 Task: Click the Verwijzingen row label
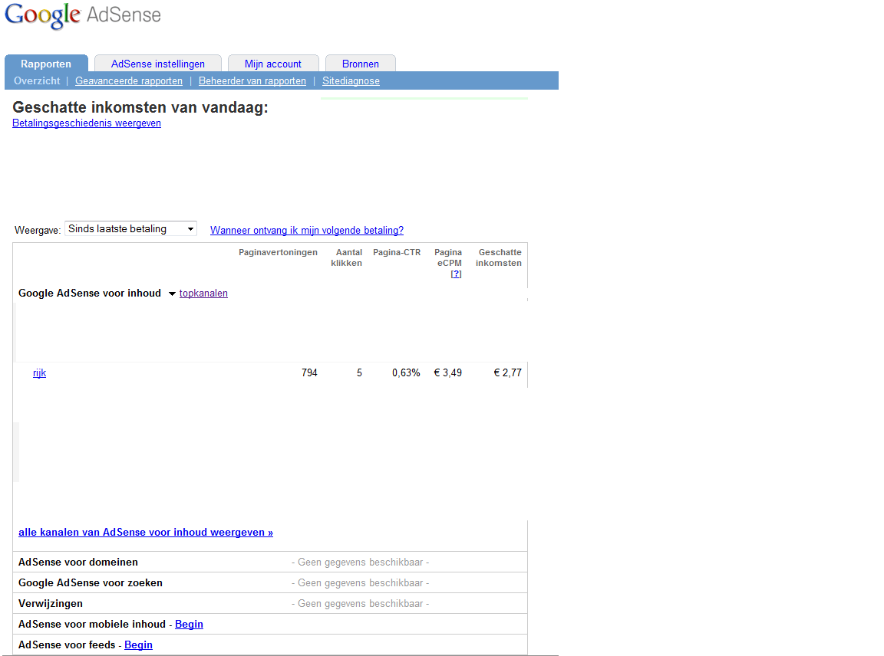pyautogui.click(x=50, y=604)
